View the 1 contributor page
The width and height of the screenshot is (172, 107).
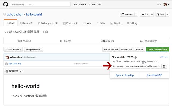point(148,41)
